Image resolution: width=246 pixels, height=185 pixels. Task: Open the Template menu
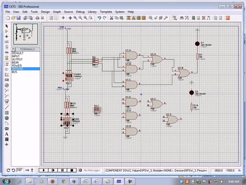[x=106, y=12]
